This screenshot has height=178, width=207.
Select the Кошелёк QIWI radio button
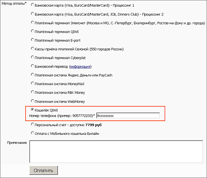click(32, 110)
